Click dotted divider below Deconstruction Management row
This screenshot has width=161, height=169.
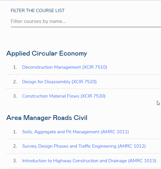(x=83, y=74)
